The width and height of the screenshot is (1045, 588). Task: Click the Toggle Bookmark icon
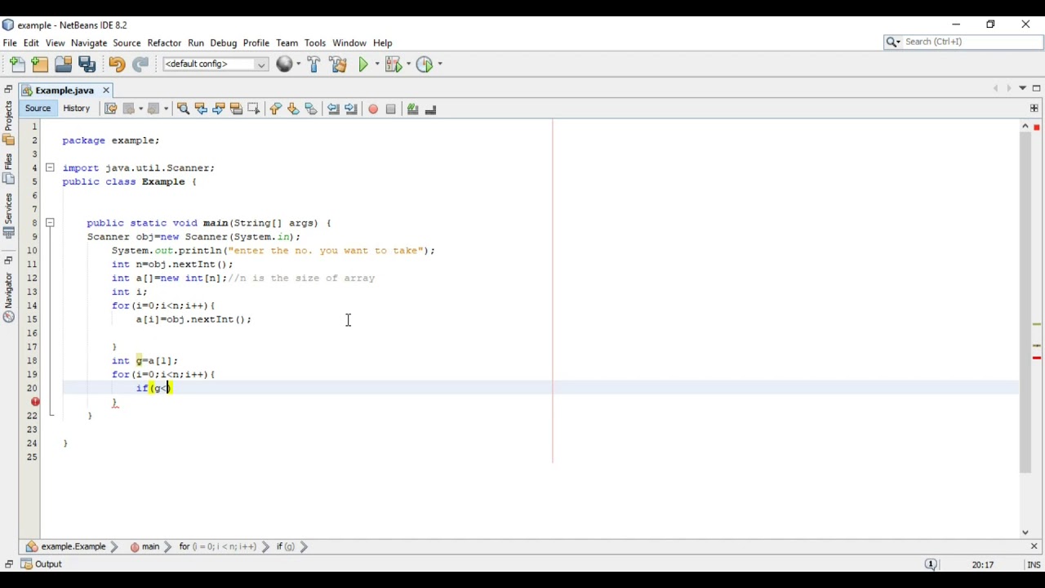click(311, 109)
